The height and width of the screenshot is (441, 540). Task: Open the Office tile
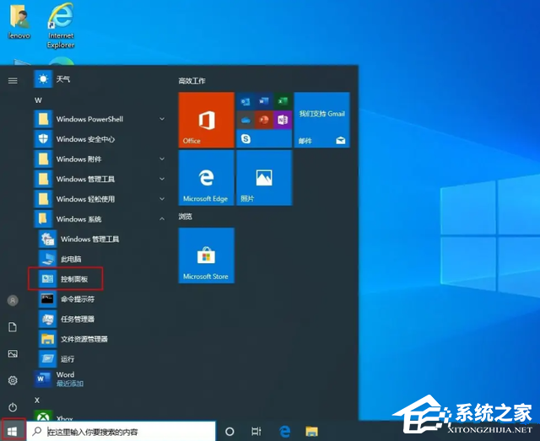(206, 120)
